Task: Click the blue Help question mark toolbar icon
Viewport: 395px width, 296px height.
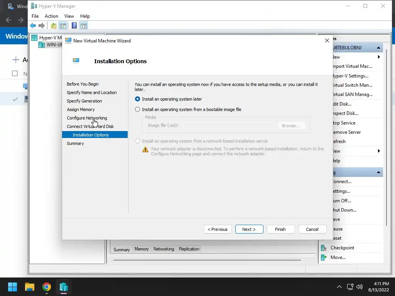Action: pyautogui.click(x=74, y=25)
